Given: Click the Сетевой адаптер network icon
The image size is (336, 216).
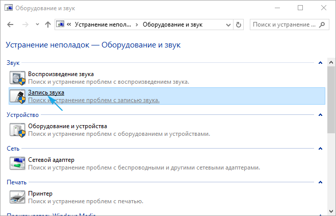Looking at the screenshot, I should click(x=17, y=163).
